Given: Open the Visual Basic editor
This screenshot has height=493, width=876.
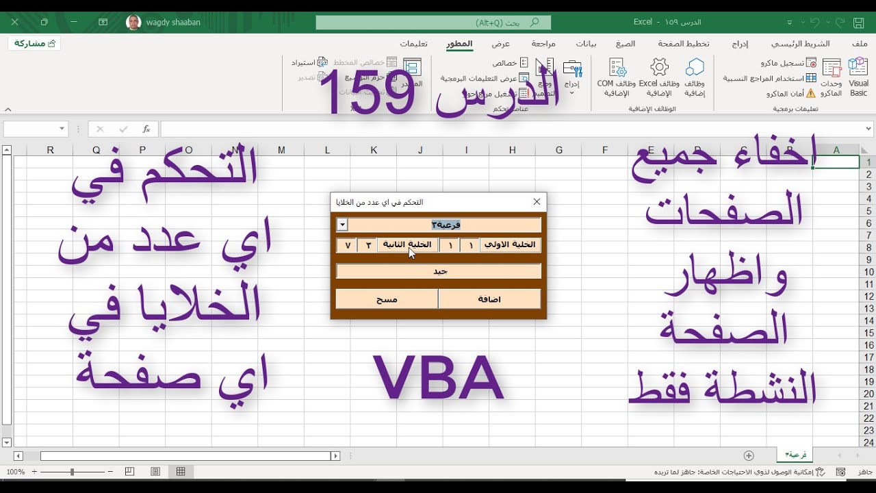Looking at the screenshot, I should click(858, 77).
